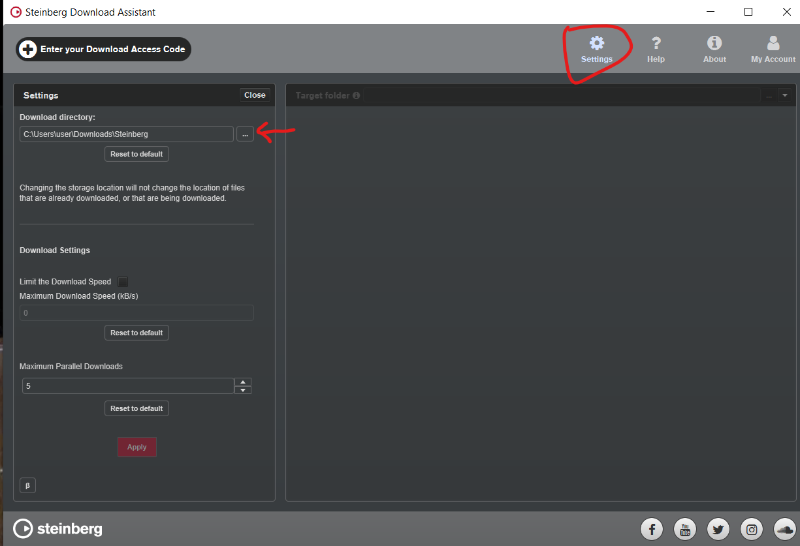This screenshot has width=800, height=546.
Task: Open Steinberg's SoundCloud page icon
Action: 784,529
